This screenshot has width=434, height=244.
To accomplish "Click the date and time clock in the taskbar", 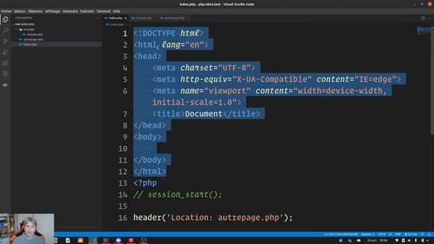I will pyautogui.click(x=377, y=241).
